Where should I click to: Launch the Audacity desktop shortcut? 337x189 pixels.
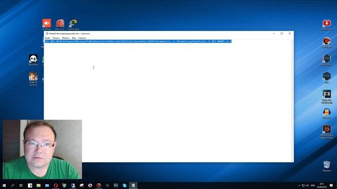tap(326, 113)
